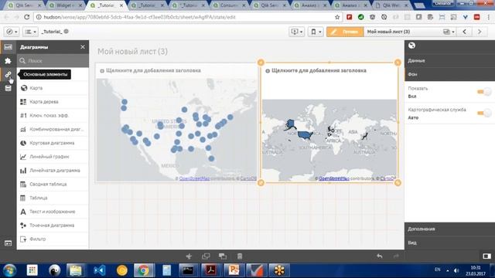Edit the sheet title Мой новый лист (3)
Viewport: 495px width, 278px height.
(132, 52)
